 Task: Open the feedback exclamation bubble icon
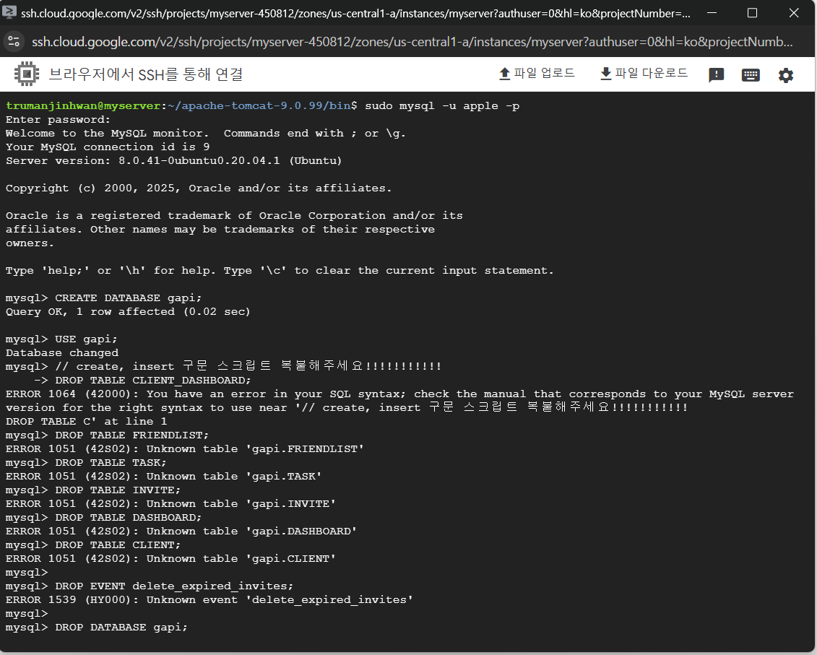(x=716, y=75)
